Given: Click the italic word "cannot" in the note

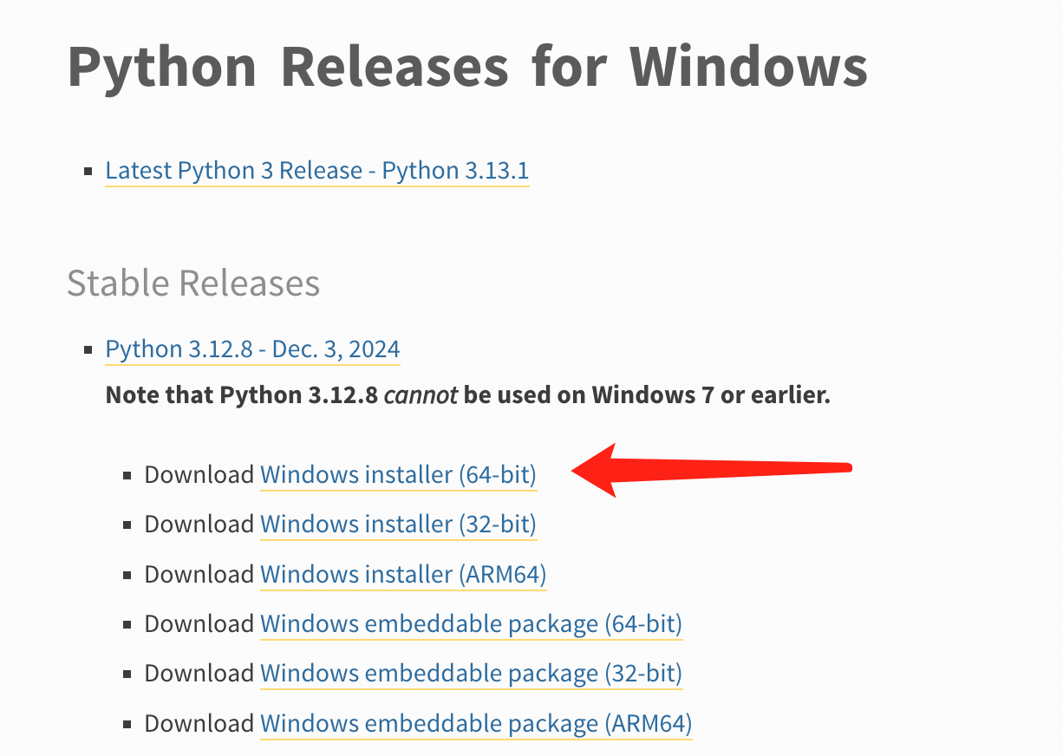Looking at the screenshot, I should (420, 395).
